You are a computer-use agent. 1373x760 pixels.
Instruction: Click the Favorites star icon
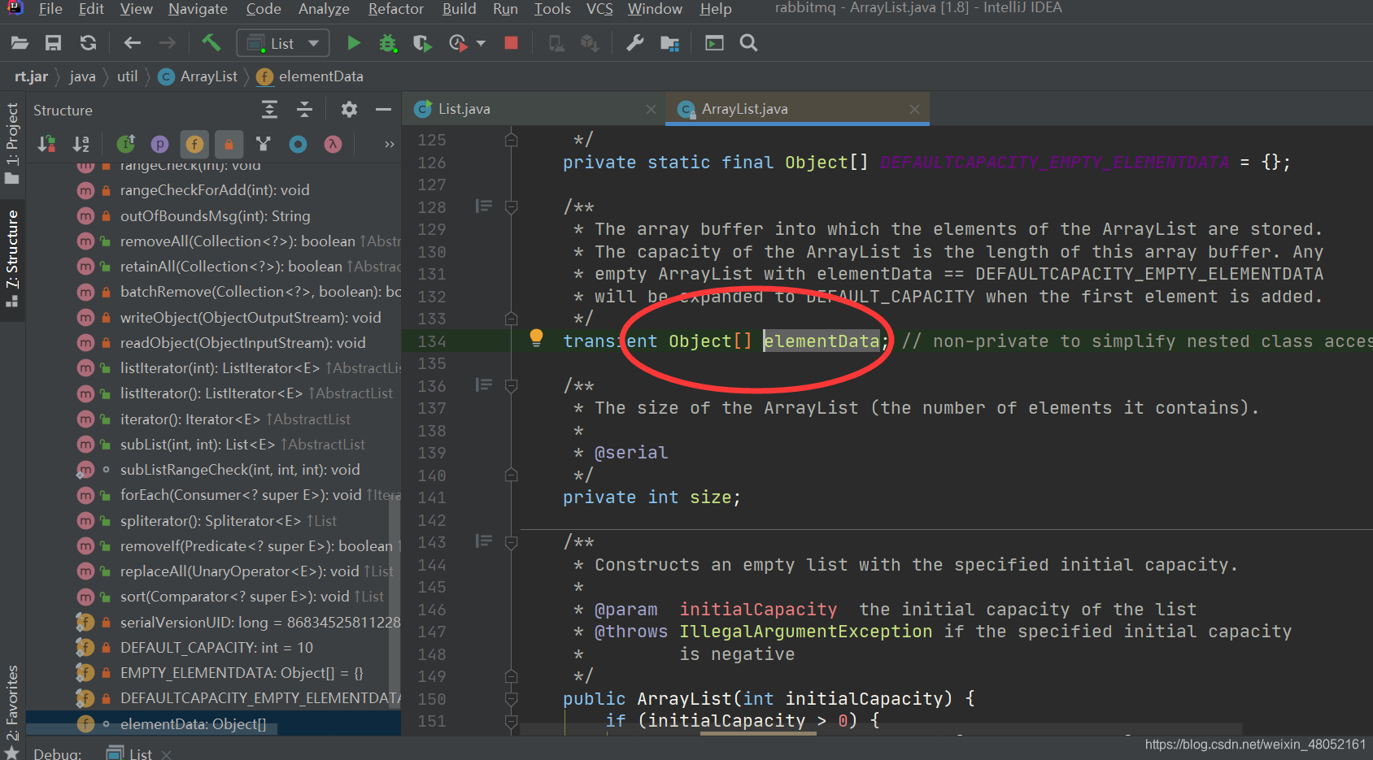pos(11,752)
